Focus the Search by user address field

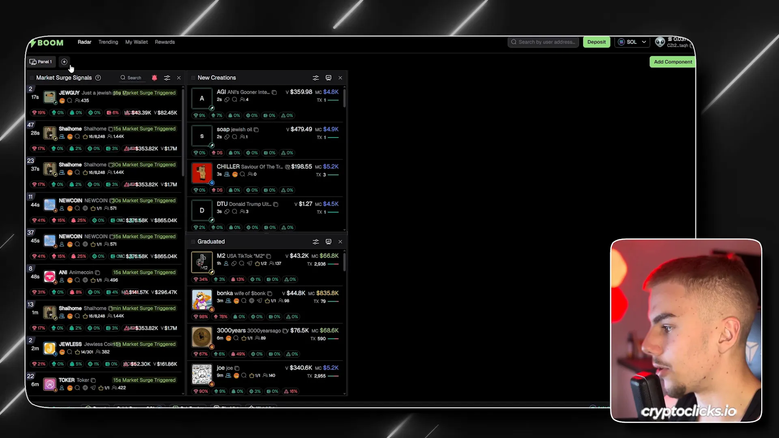pos(544,42)
